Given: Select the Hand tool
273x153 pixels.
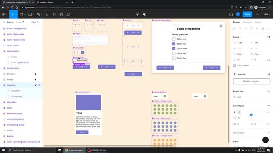Looking at the screenshot, I should click(61, 14).
